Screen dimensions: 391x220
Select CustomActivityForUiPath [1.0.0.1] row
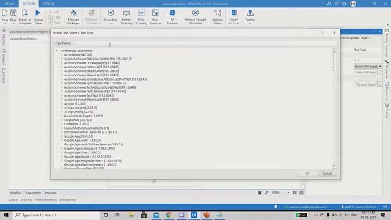pos(86,128)
